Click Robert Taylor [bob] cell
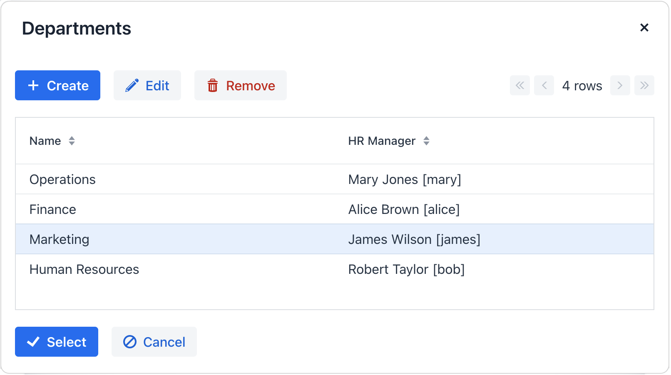This screenshot has height=375, width=671. pos(406,269)
